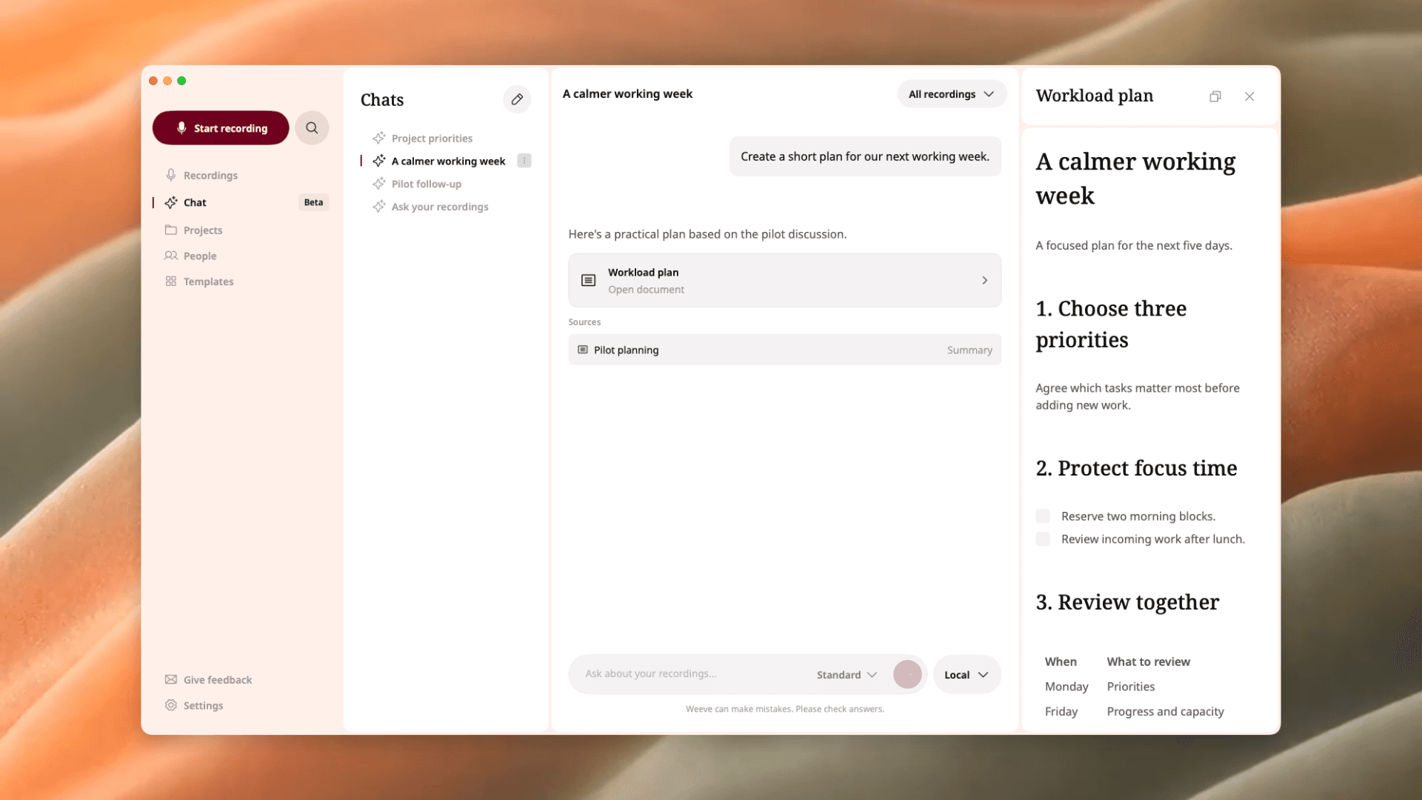
Task: Select the Ask your recordings chat
Action: (x=440, y=207)
